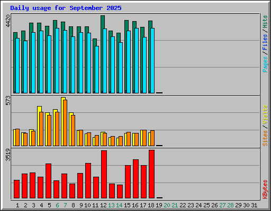
Task: Click the 4420 scale value on the y-axis
Action: tap(8, 21)
